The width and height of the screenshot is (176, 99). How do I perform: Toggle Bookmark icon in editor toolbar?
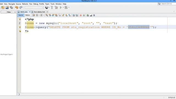coord(70,15)
